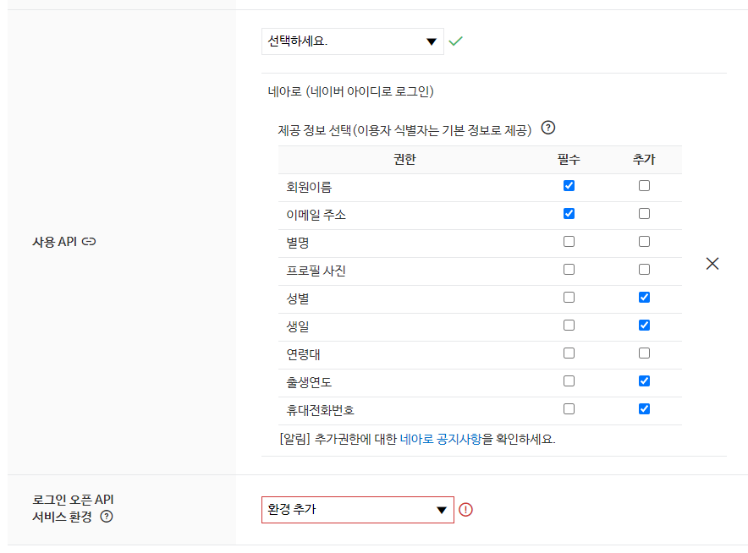Click the help icon next to 제공 정보 선택
The image size is (748, 553).
pyautogui.click(x=548, y=128)
